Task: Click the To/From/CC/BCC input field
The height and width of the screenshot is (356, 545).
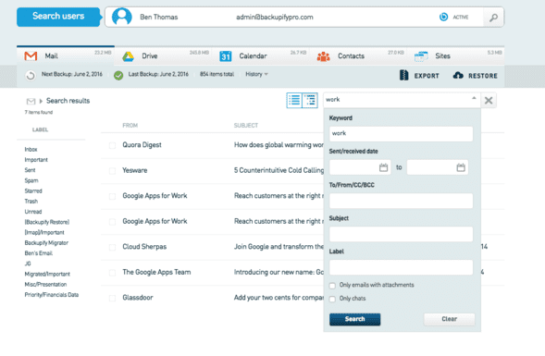Action: 401,201
